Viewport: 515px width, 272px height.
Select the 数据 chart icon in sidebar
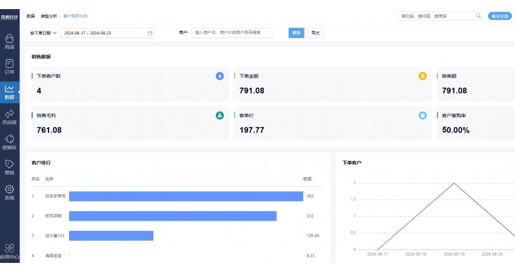point(9,91)
